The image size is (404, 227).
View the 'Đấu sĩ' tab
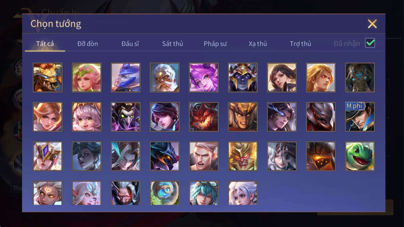click(130, 44)
